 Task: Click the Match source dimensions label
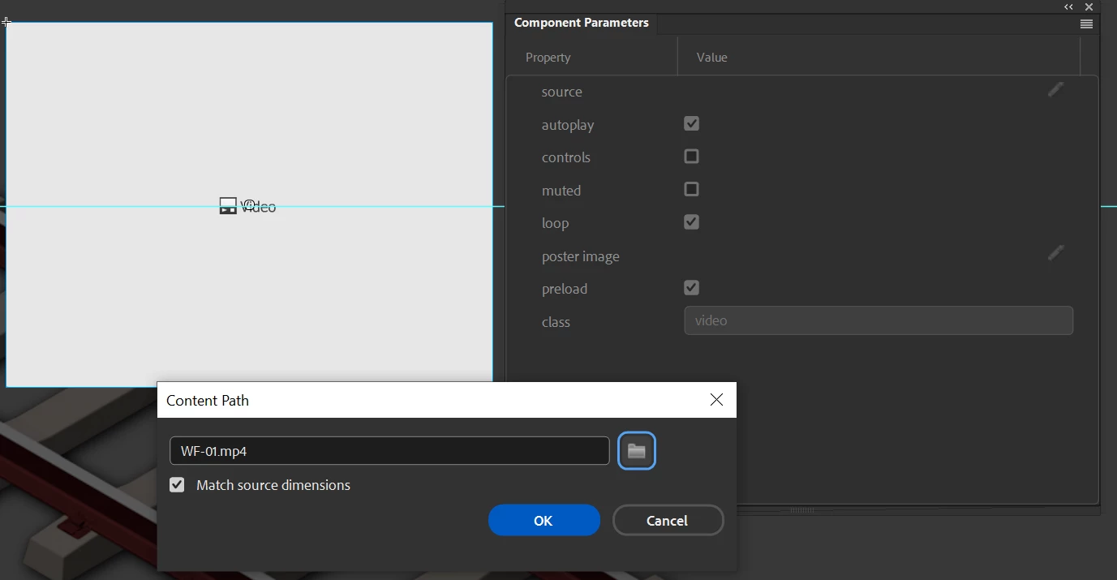pos(273,485)
